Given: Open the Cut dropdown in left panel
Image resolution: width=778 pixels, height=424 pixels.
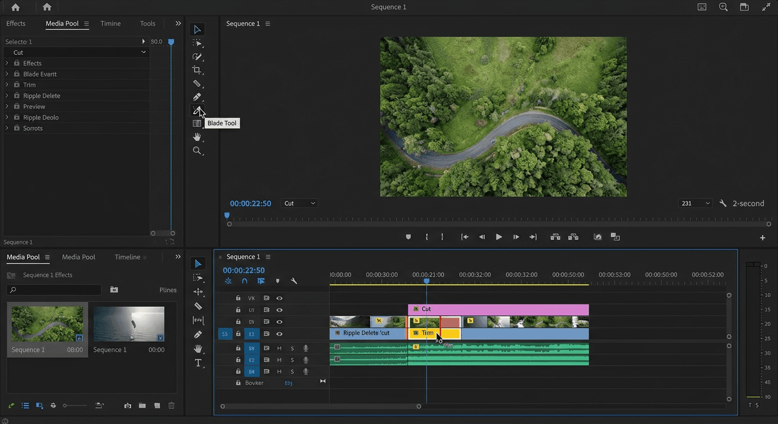Looking at the screenshot, I should click(76, 52).
